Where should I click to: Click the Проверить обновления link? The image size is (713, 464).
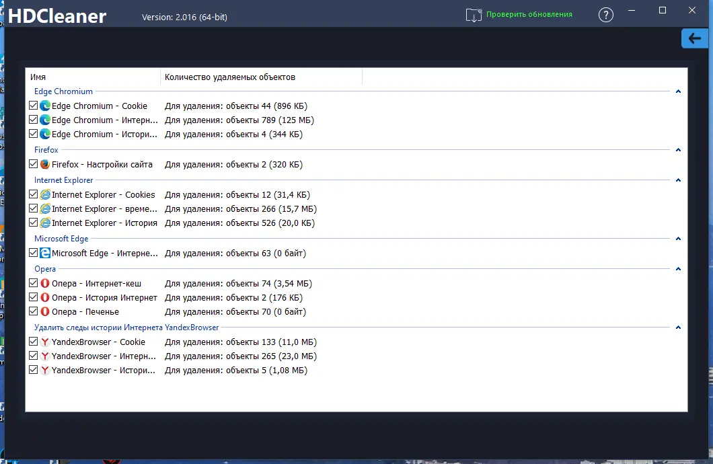click(529, 15)
